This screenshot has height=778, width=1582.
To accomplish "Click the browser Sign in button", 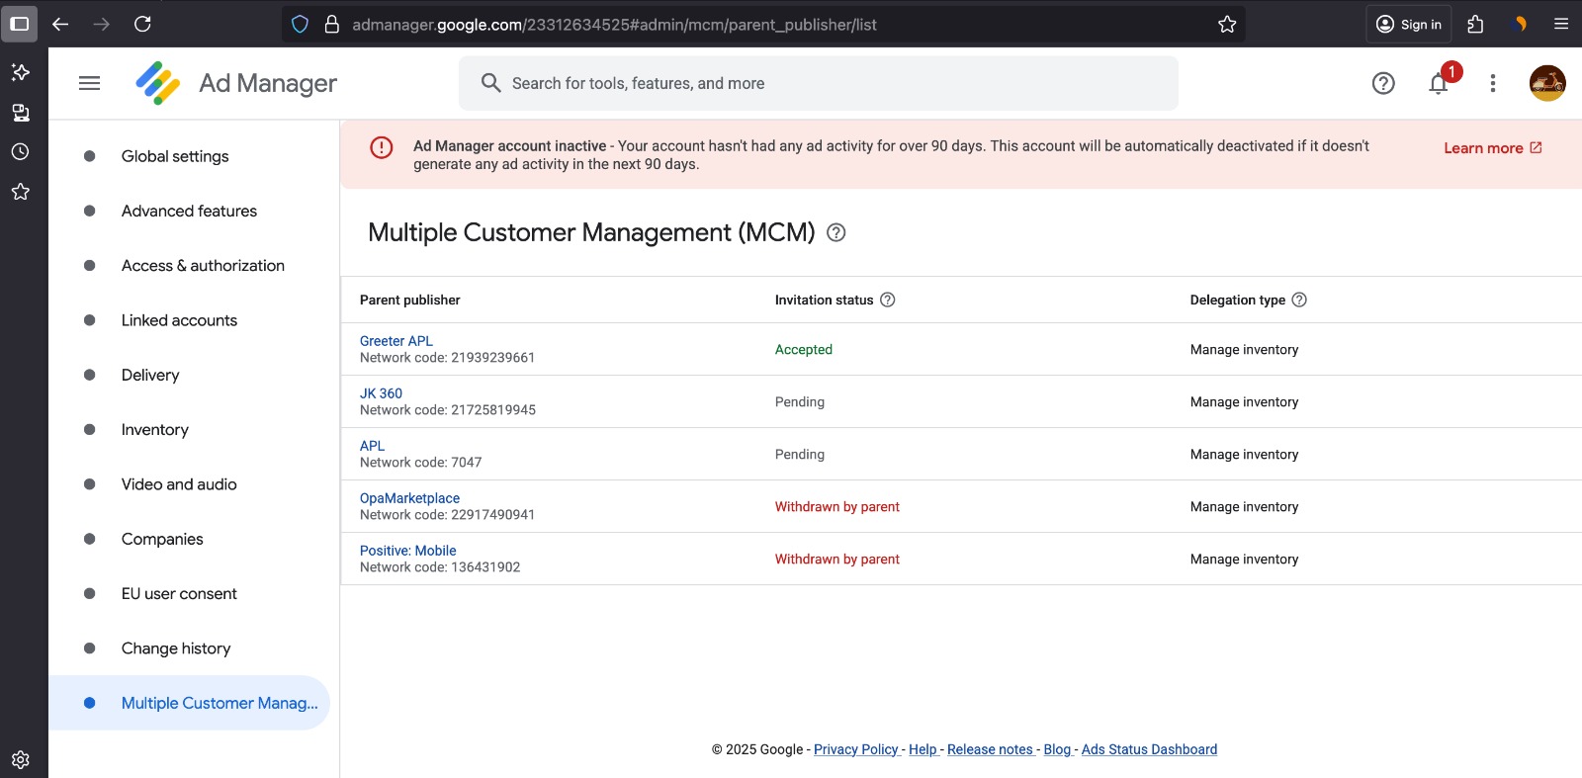I will click(x=1409, y=25).
